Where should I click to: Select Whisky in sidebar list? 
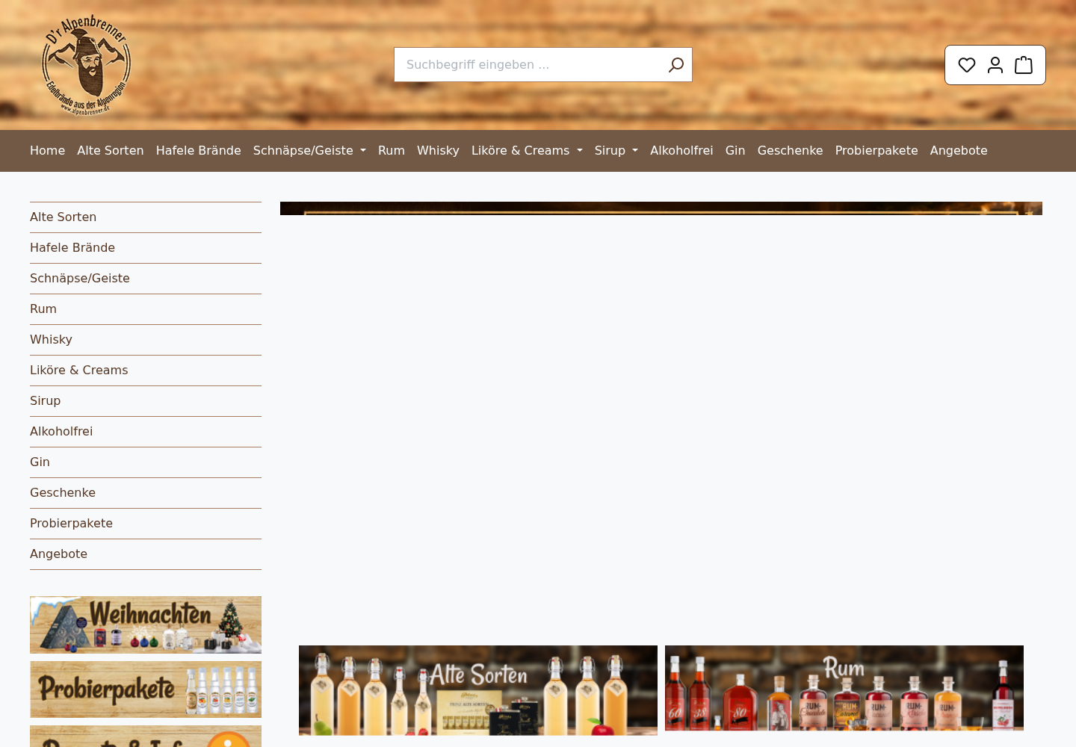pyautogui.click(x=146, y=340)
